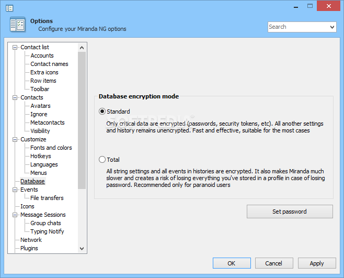Click the Cancel button
This screenshot has height=278, width=344.
point(274,263)
